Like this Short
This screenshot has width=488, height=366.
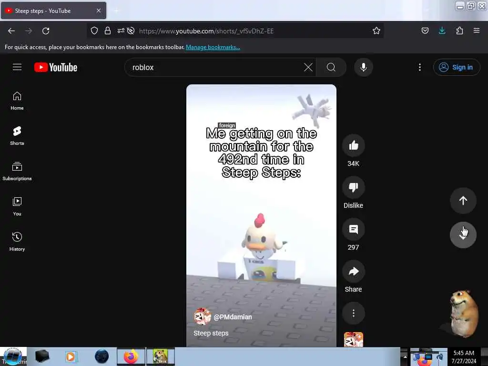point(353,145)
